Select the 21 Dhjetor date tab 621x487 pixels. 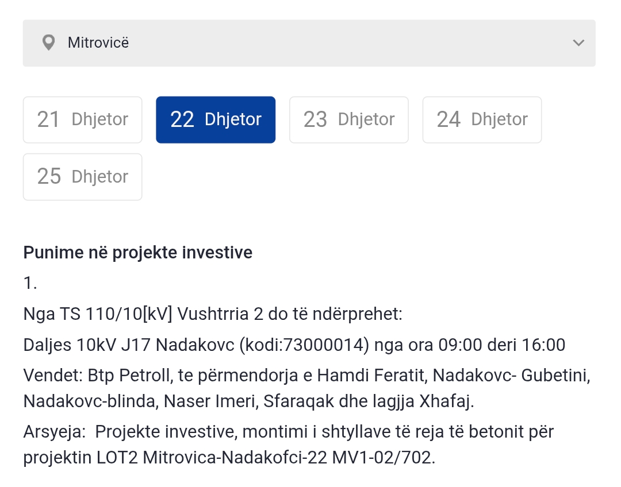83,119
